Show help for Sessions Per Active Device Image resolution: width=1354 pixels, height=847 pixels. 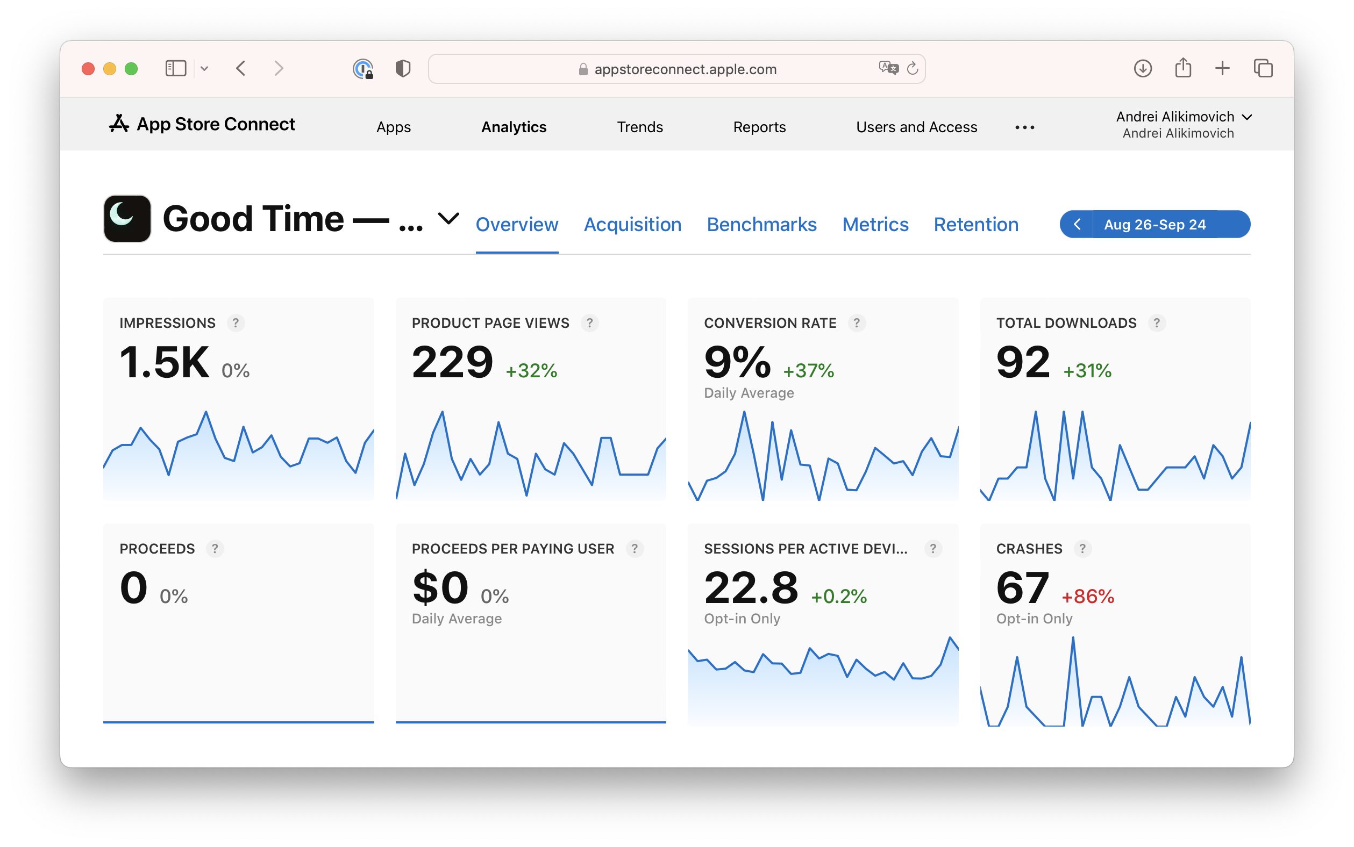tap(933, 549)
